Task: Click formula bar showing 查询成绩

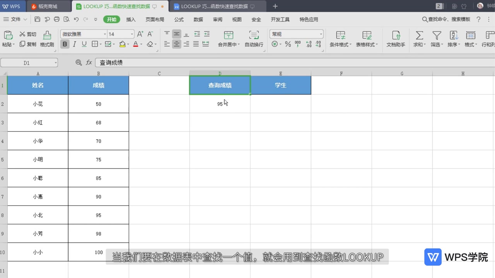Action: click(295, 63)
